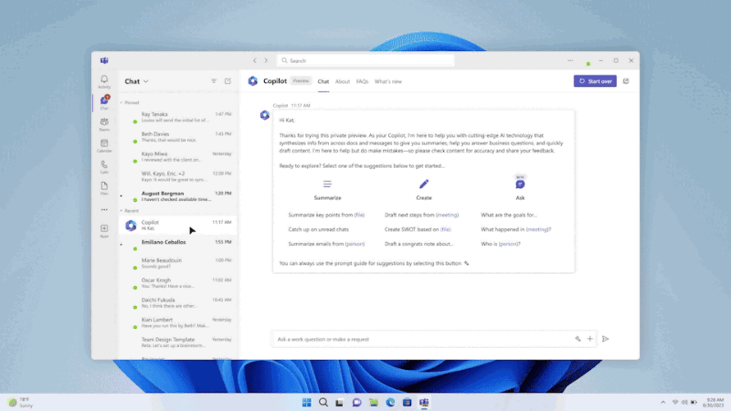The width and height of the screenshot is (731, 411).
Task: Go back with the left arrow
Action: (255, 60)
